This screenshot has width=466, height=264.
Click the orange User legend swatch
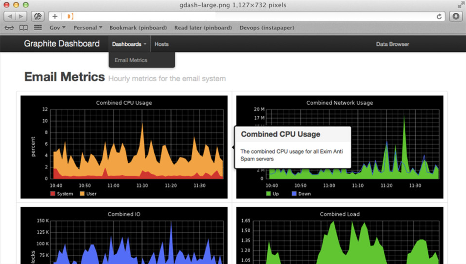pos(82,194)
